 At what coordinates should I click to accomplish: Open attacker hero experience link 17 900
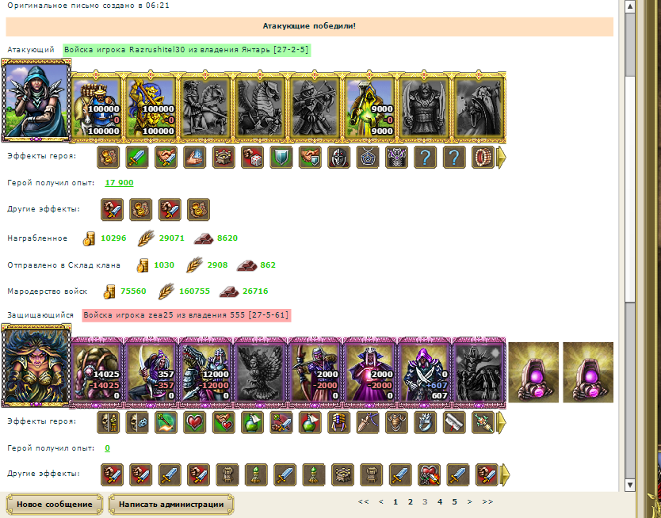[x=120, y=183]
